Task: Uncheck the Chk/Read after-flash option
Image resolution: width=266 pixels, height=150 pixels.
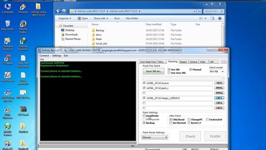Action: point(171,120)
